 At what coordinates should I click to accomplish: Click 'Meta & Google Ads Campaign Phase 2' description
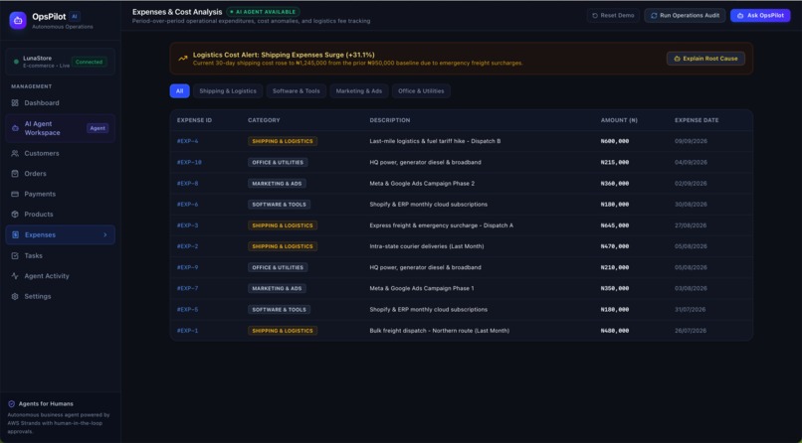[422, 183]
